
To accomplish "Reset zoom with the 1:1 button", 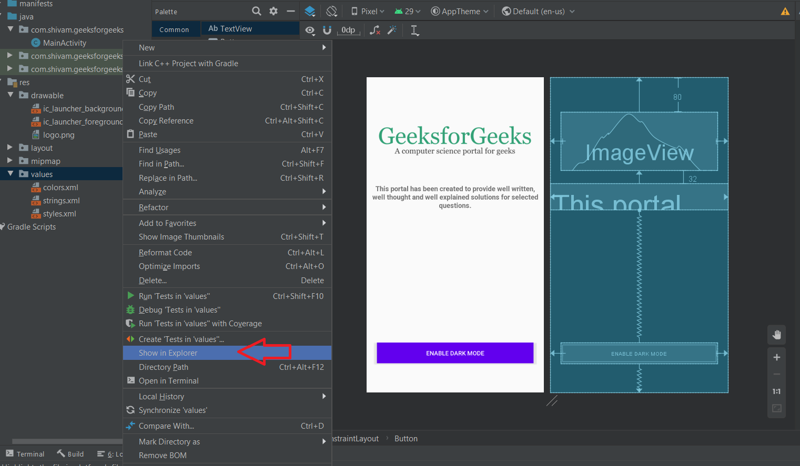I will [x=776, y=391].
